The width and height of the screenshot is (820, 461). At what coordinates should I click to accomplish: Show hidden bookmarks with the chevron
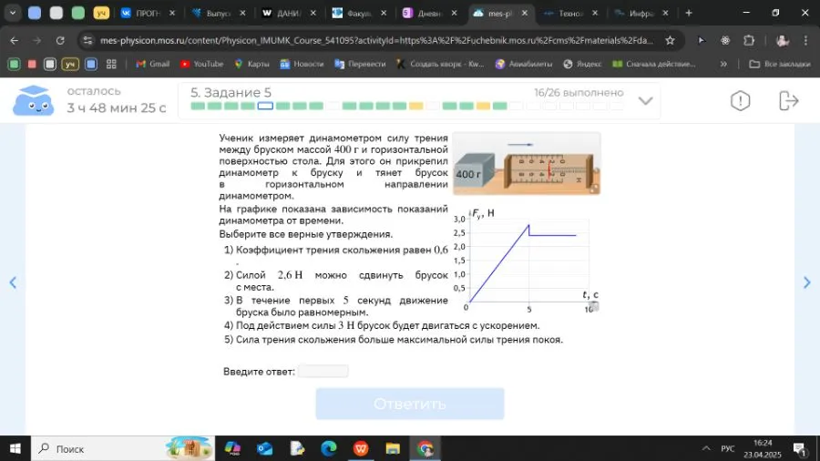tap(723, 64)
